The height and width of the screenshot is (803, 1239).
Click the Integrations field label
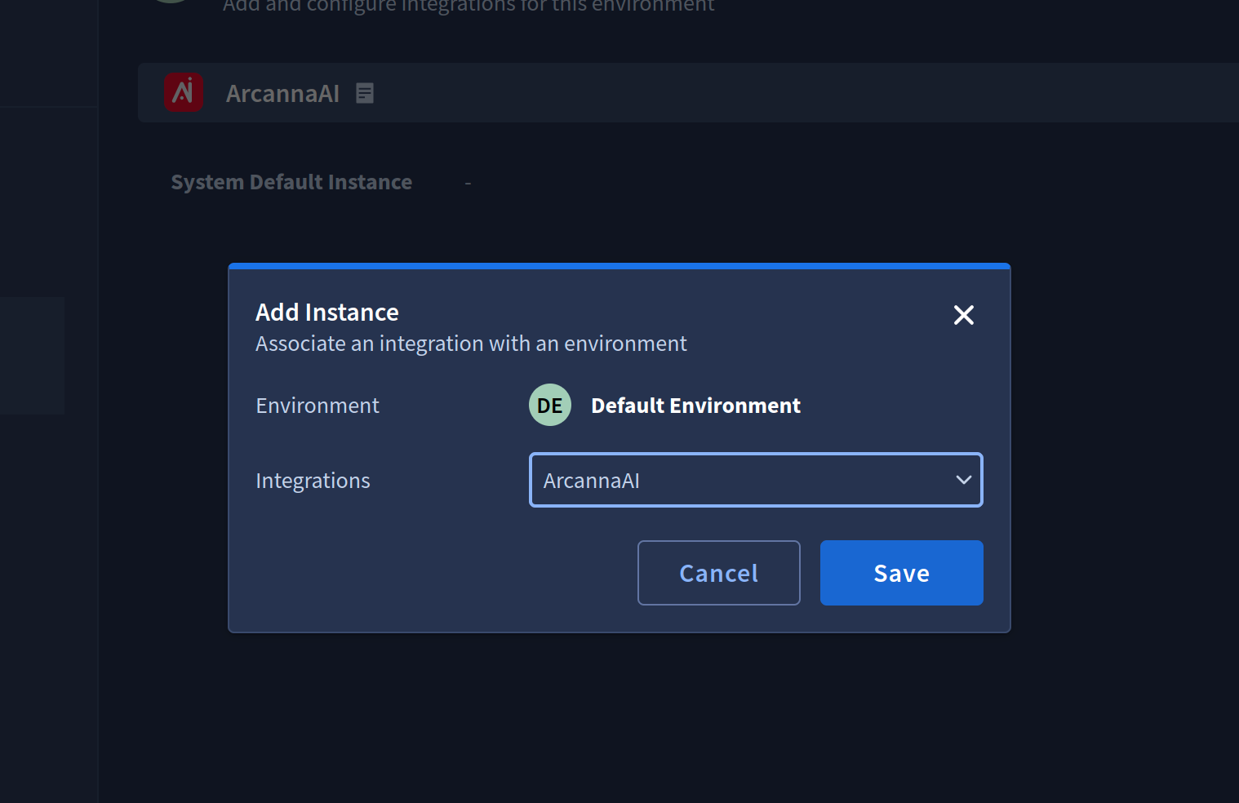313,481
